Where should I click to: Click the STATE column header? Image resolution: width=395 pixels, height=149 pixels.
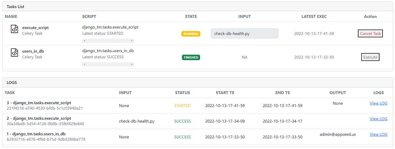(x=191, y=16)
